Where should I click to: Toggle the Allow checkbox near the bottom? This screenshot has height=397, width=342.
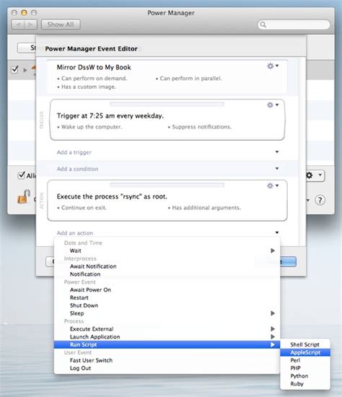coord(21,175)
